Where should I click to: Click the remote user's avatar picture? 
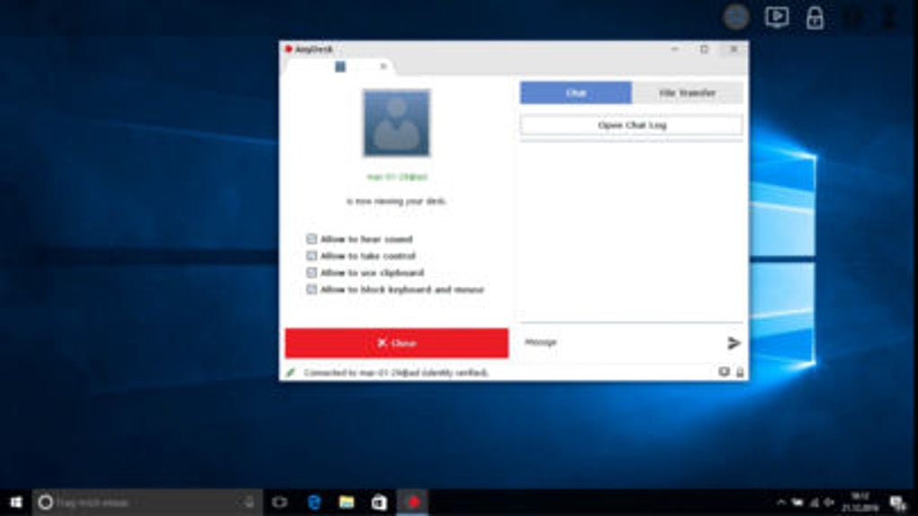(x=396, y=123)
